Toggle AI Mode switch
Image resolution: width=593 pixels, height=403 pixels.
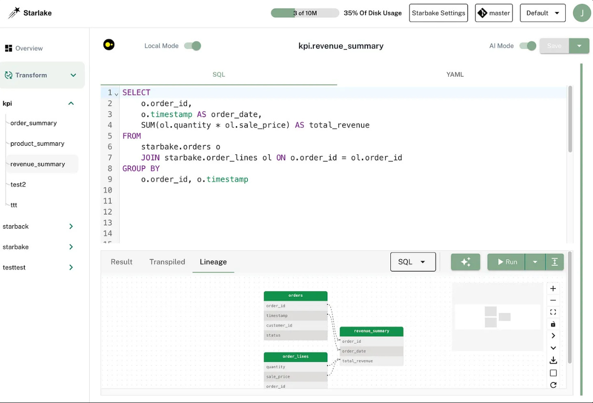coord(528,46)
